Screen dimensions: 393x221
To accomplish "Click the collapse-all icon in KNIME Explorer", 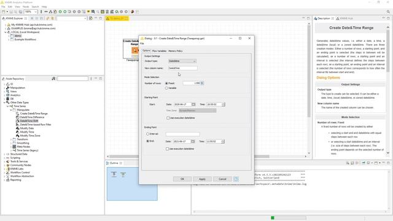I will tap(32, 18).
